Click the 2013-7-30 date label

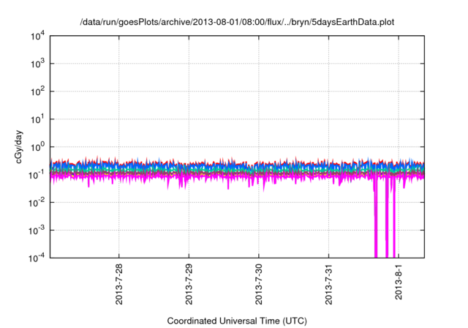click(x=258, y=284)
